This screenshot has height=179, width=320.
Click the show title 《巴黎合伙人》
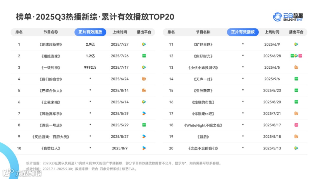(x=51, y=91)
